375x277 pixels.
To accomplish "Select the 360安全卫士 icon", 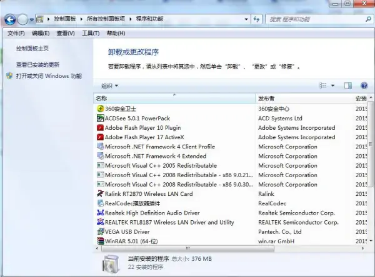I will tap(100, 109).
